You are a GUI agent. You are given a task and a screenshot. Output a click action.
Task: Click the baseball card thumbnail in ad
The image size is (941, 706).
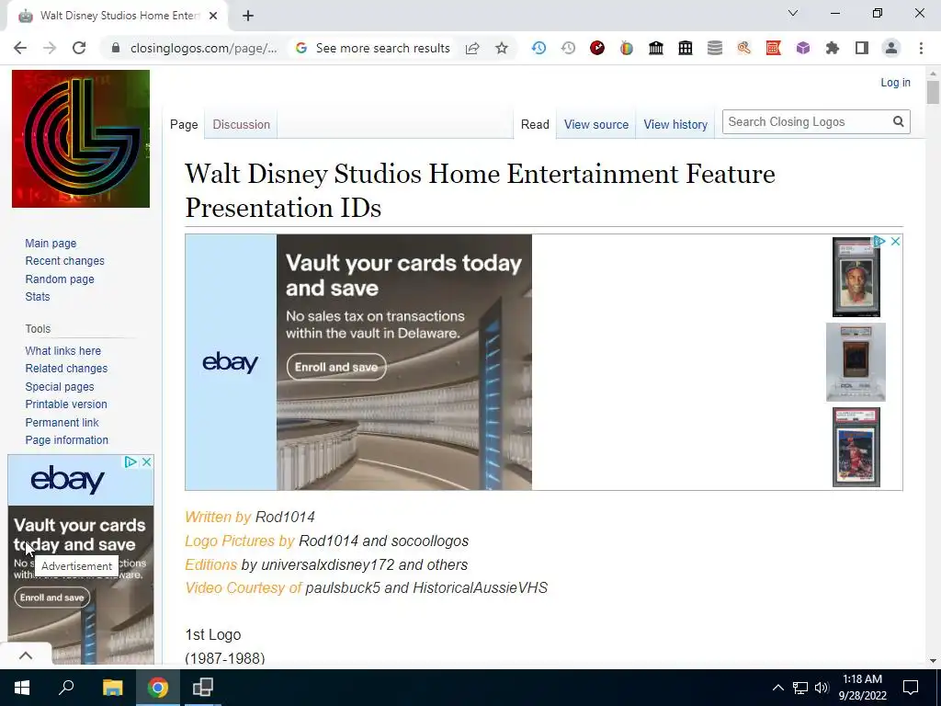(856, 277)
